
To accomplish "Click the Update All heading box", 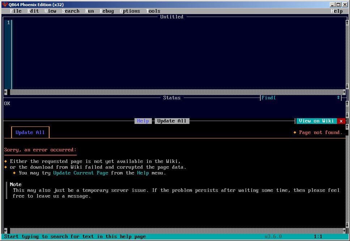I will (x=30, y=132).
